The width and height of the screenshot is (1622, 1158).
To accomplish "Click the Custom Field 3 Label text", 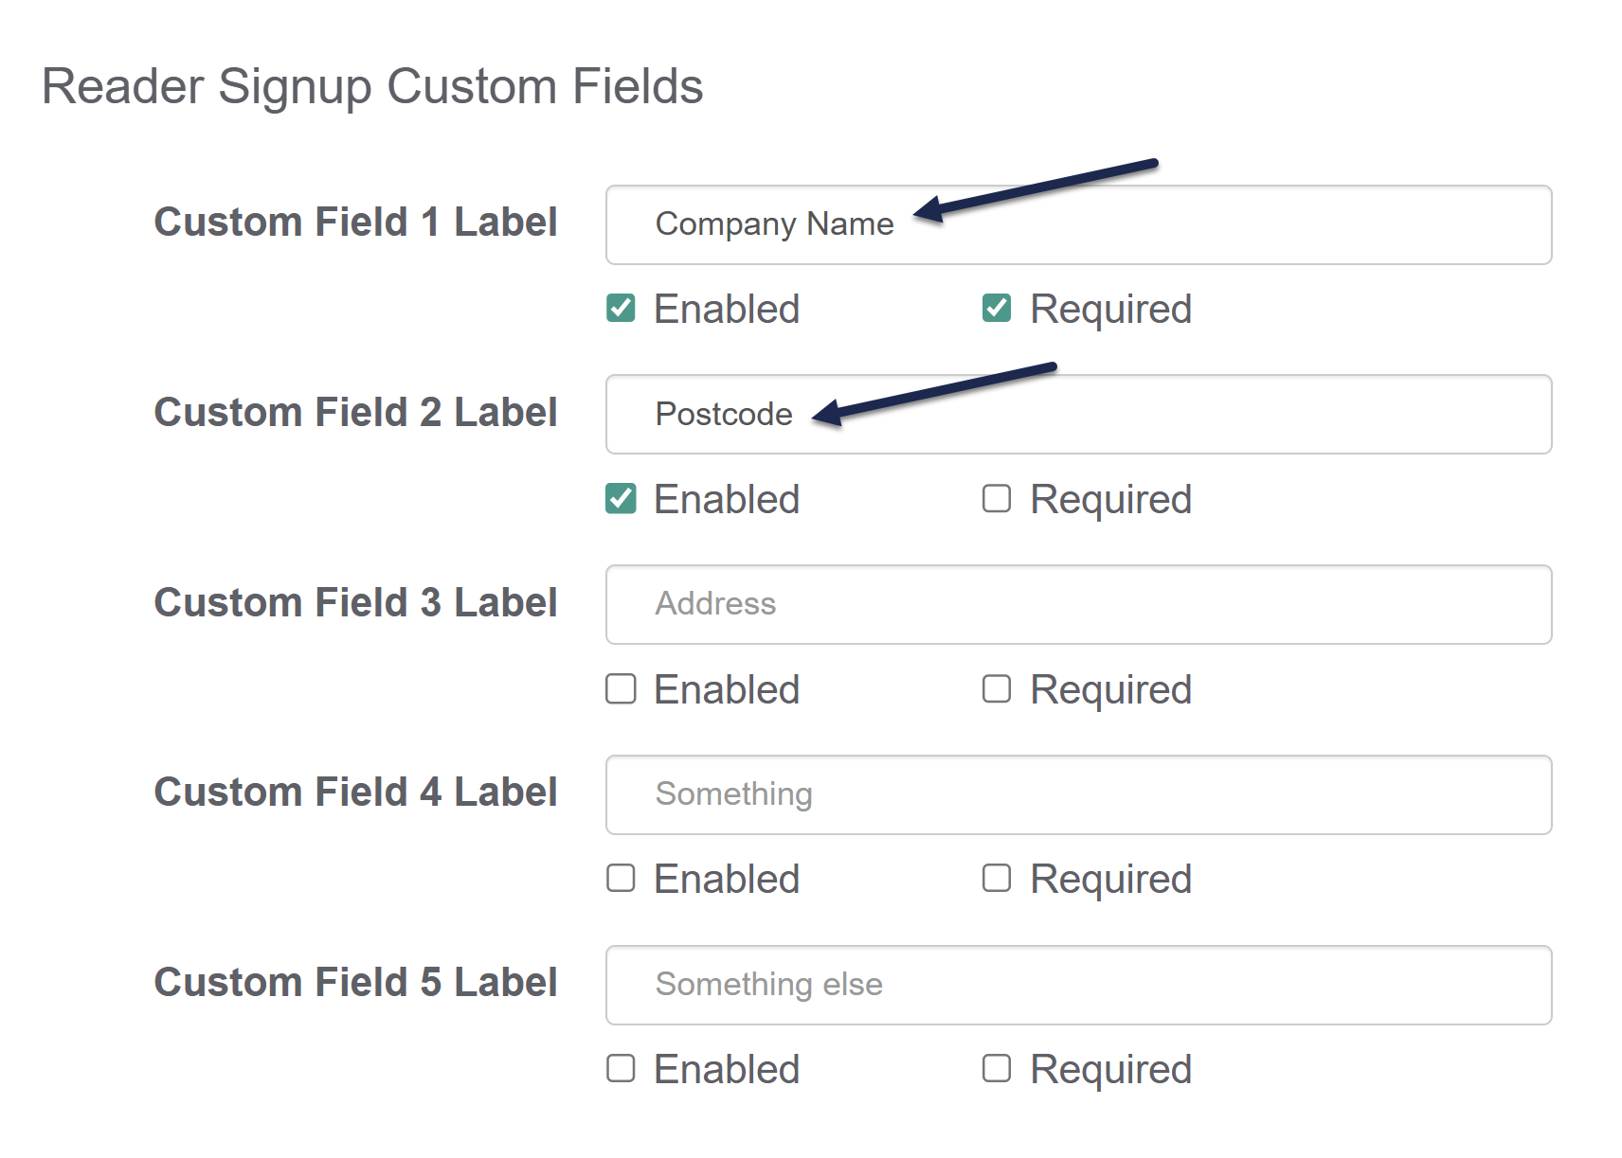I will click(355, 603).
